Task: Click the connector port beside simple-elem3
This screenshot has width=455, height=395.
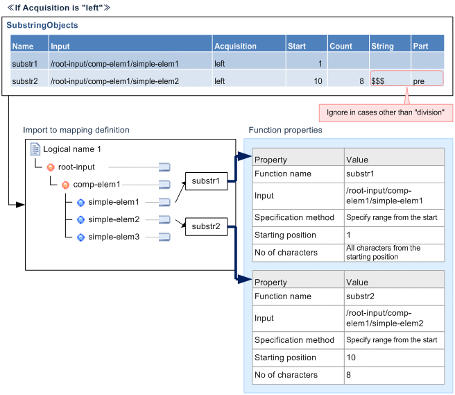Action: 164,237
